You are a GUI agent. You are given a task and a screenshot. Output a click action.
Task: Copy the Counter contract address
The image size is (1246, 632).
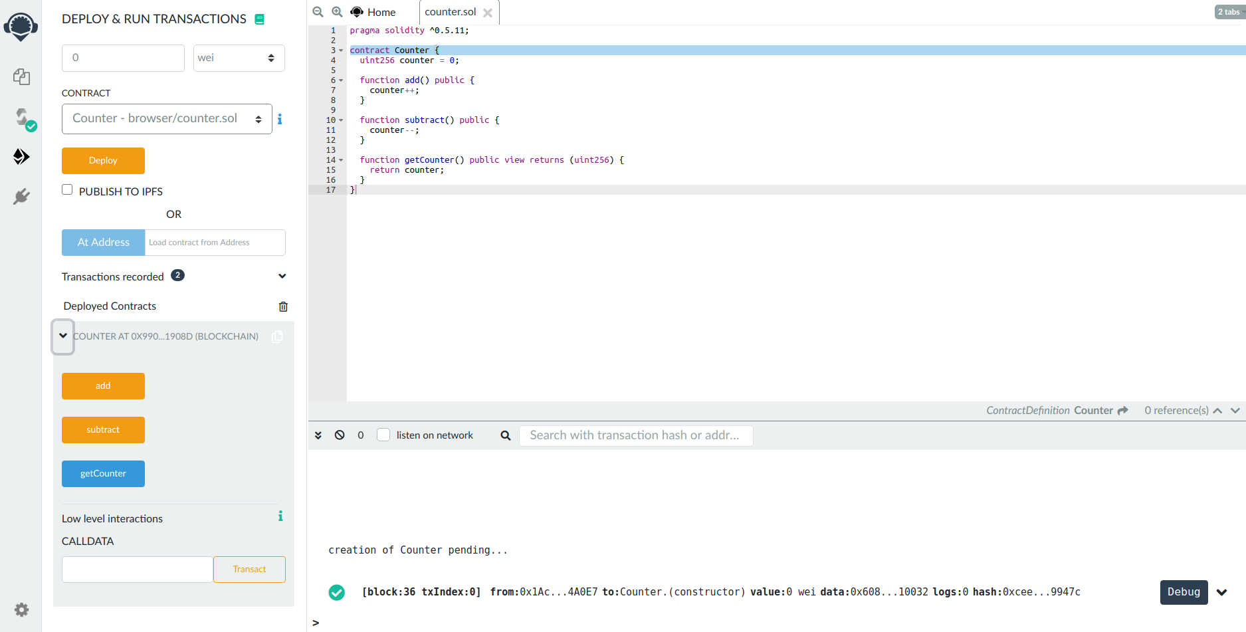(x=277, y=337)
